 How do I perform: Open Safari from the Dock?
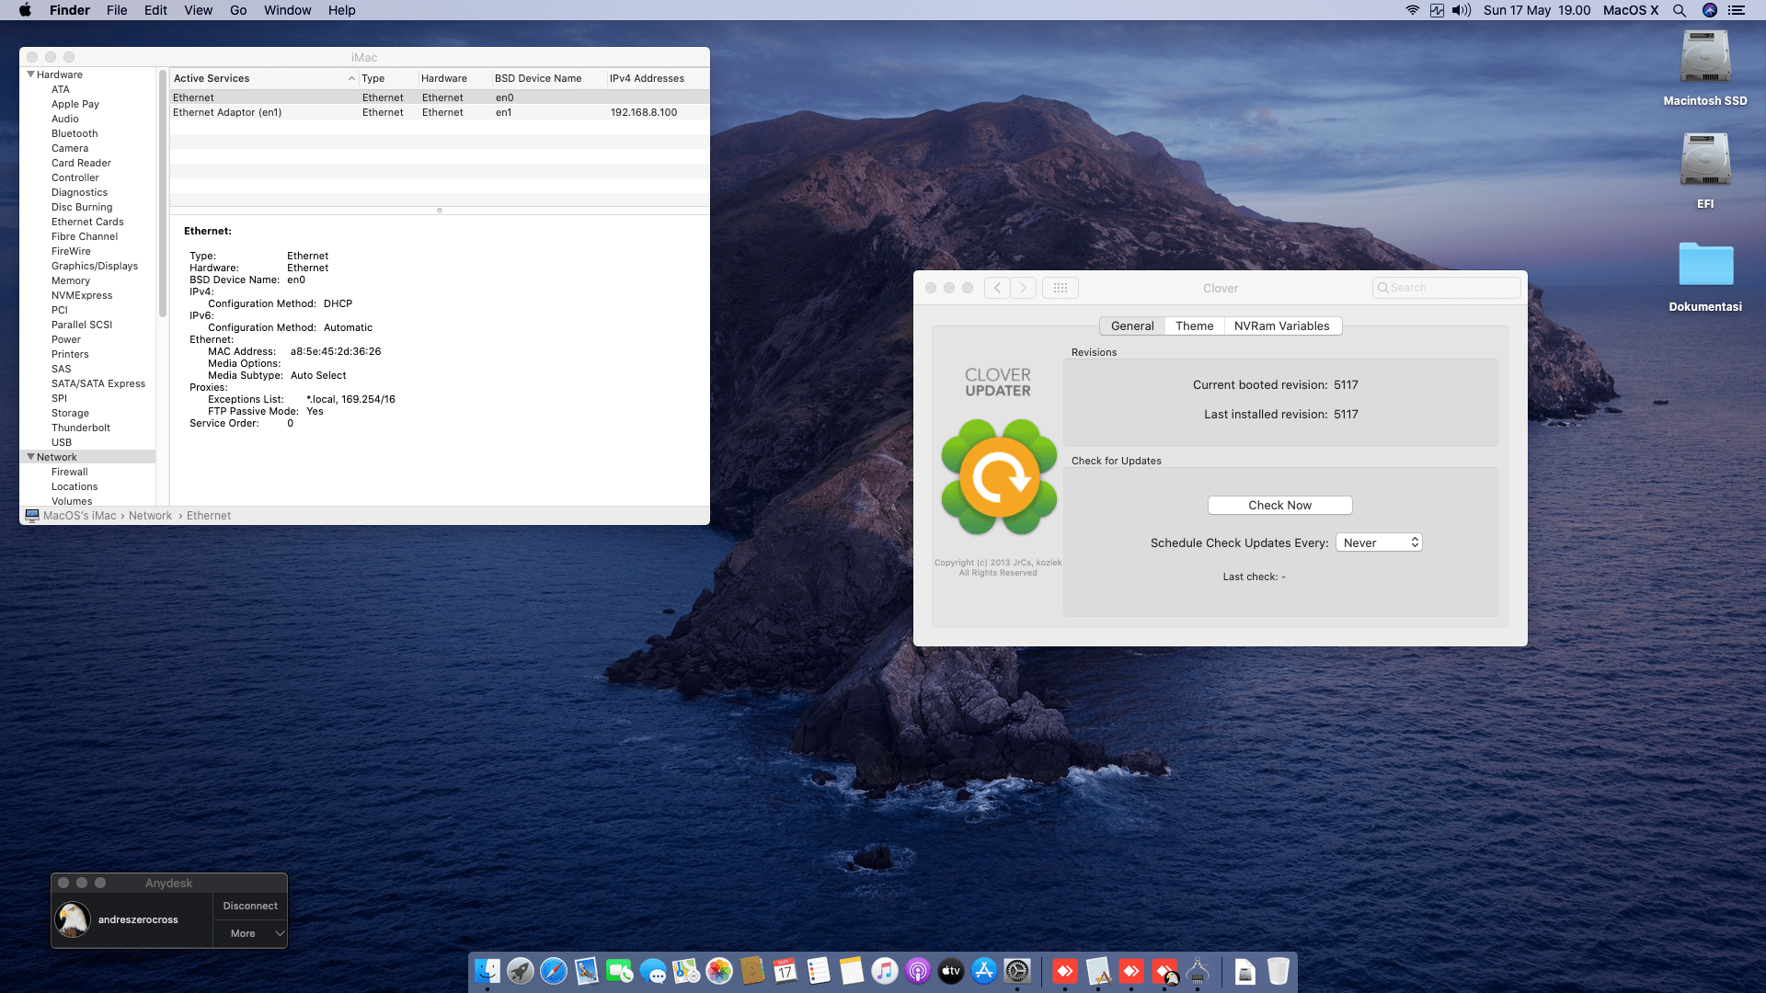click(554, 971)
